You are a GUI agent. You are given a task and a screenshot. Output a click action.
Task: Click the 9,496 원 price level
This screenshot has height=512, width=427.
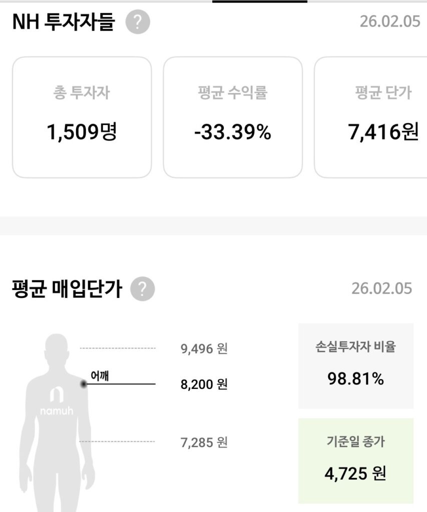pos(204,348)
